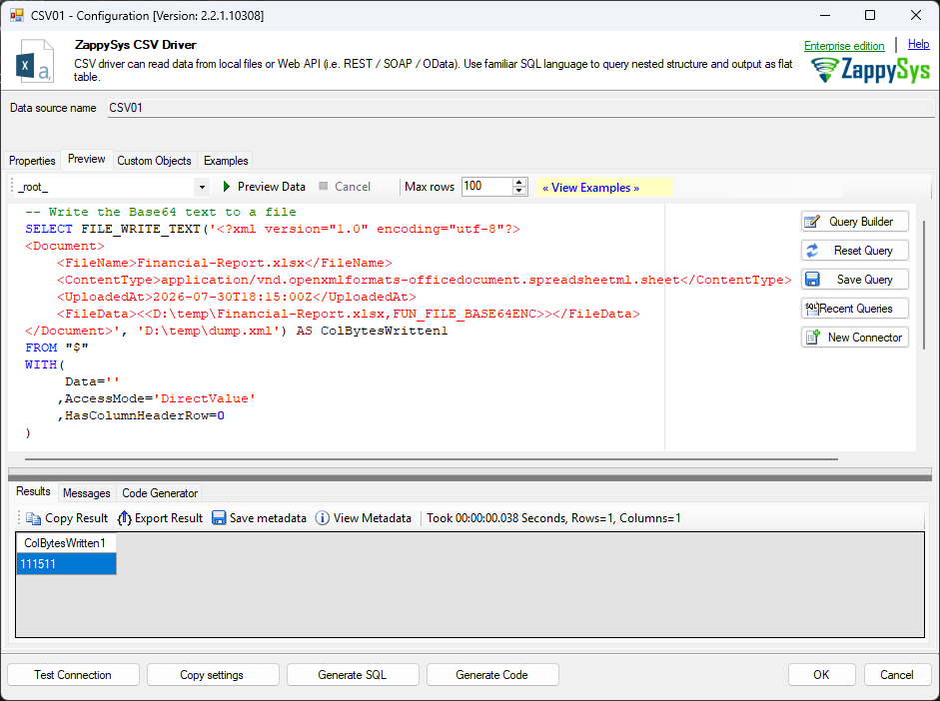Click the AccessMode='DirectValue' line

[x=157, y=398]
